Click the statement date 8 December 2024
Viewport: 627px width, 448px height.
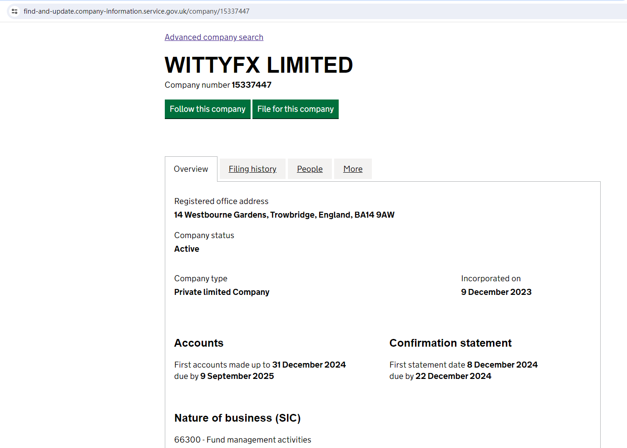click(x=502, y=365)
